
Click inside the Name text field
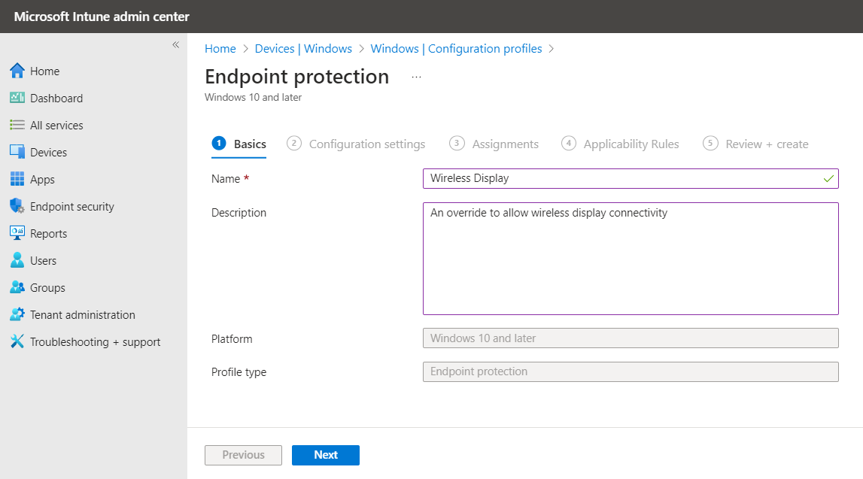pyautogui.click(x=631, y=178)
